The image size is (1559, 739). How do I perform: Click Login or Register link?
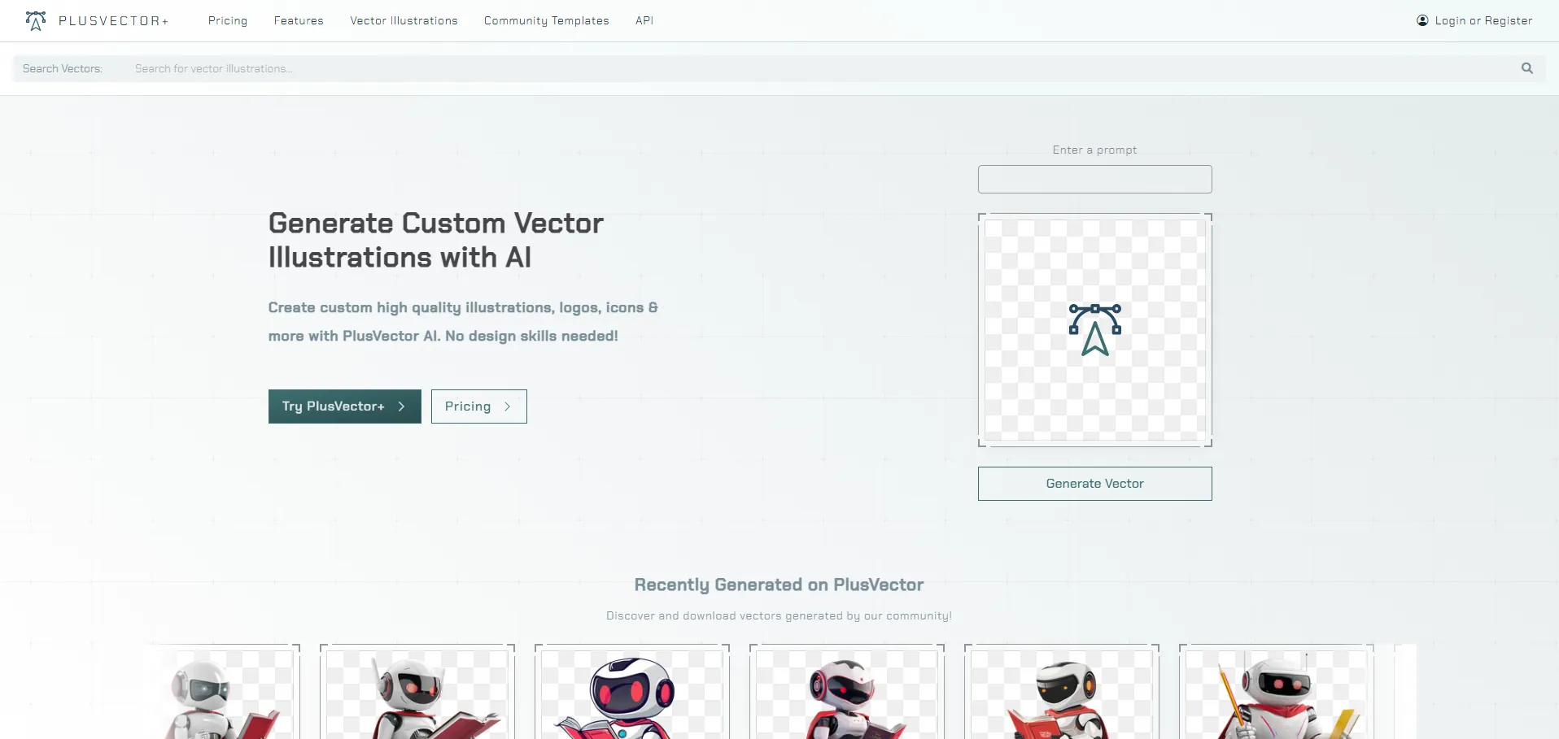tap(1483, 20)
